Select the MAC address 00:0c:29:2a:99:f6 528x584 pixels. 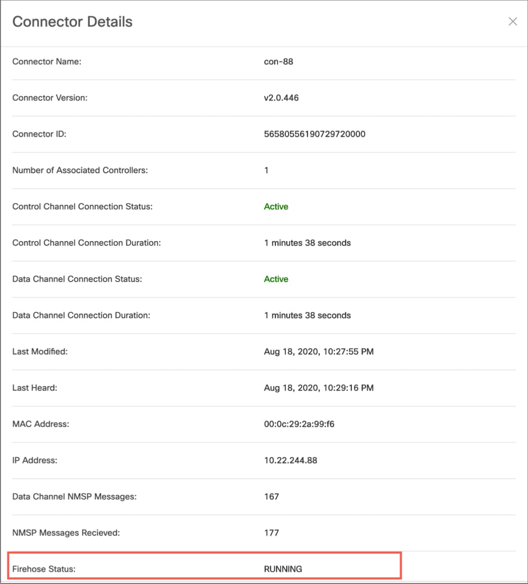point(299,424)
